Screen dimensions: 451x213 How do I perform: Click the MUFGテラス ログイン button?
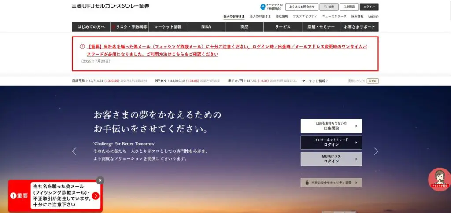click(x=331, y=159)
